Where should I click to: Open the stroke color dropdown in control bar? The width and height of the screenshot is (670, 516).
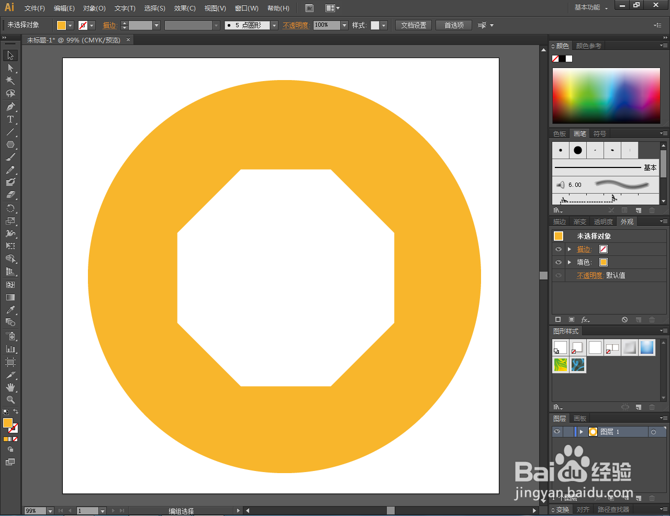coord(92,25)
